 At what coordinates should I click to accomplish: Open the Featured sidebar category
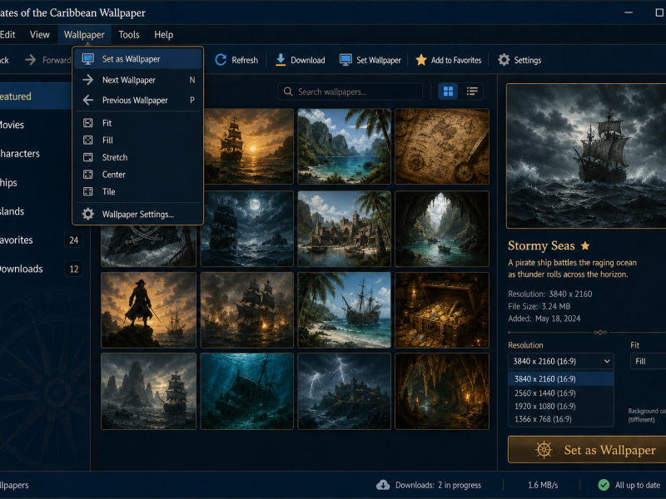36,96
